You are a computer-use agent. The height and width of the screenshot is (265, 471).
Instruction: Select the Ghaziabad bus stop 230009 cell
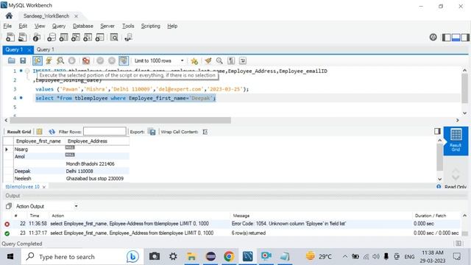(x=95, y=178)
